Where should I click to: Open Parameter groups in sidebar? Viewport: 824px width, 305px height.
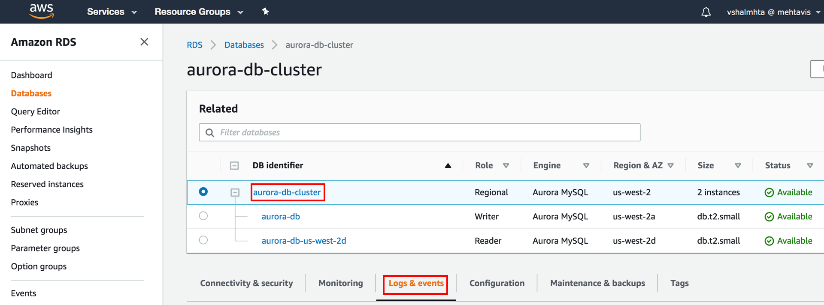tap(45, 248)
